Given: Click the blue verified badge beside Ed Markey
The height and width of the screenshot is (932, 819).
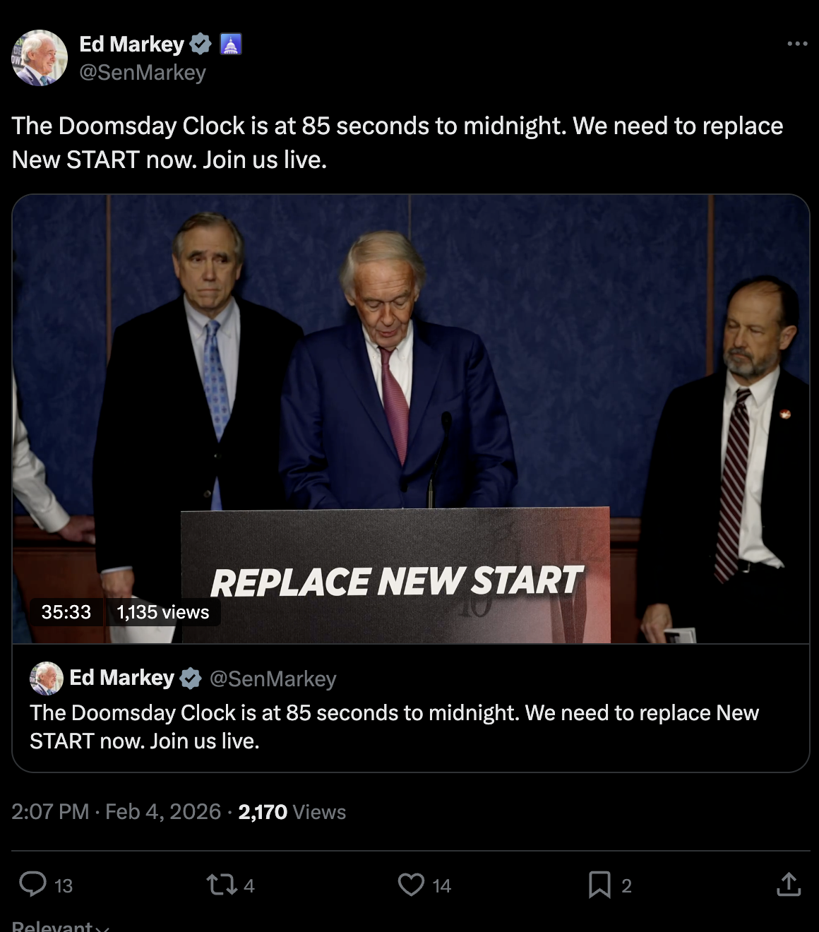Looking at the screenshot, I should pyautogui.click(x=201, y=44).
